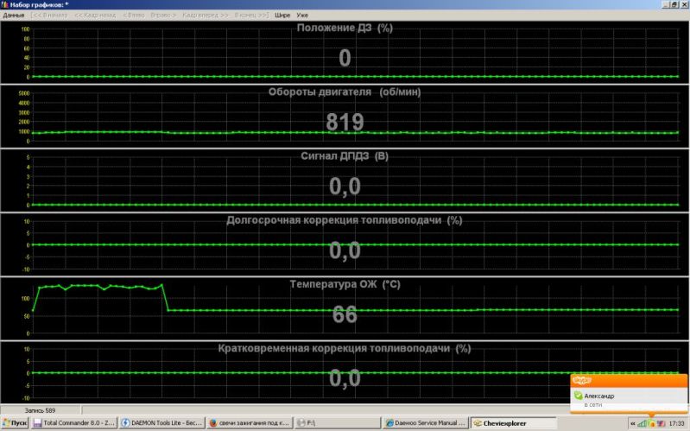
Task: Click the Уже menu item
Action: click(x=302, y=16)
